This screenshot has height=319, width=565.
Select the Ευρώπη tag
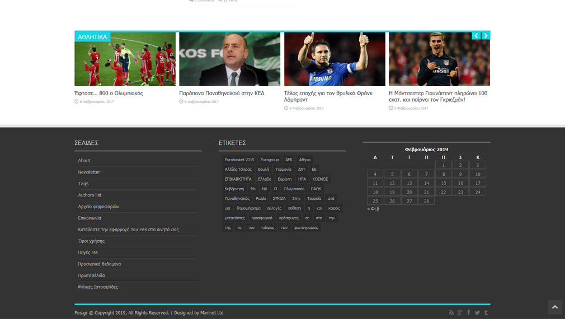point(285,179)
